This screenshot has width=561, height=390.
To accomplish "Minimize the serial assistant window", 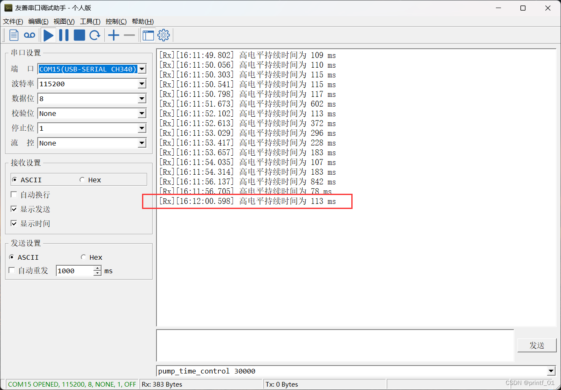I will coord(498,8).
